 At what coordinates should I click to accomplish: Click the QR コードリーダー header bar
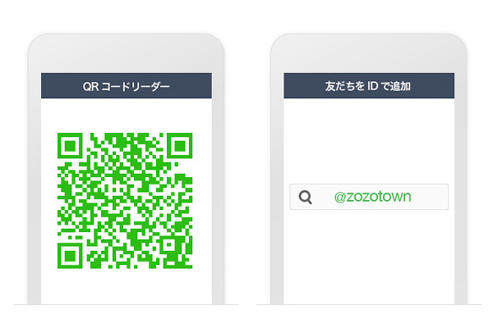(127, 85)
